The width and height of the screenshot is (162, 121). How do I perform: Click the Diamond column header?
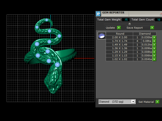click(145, 34)
